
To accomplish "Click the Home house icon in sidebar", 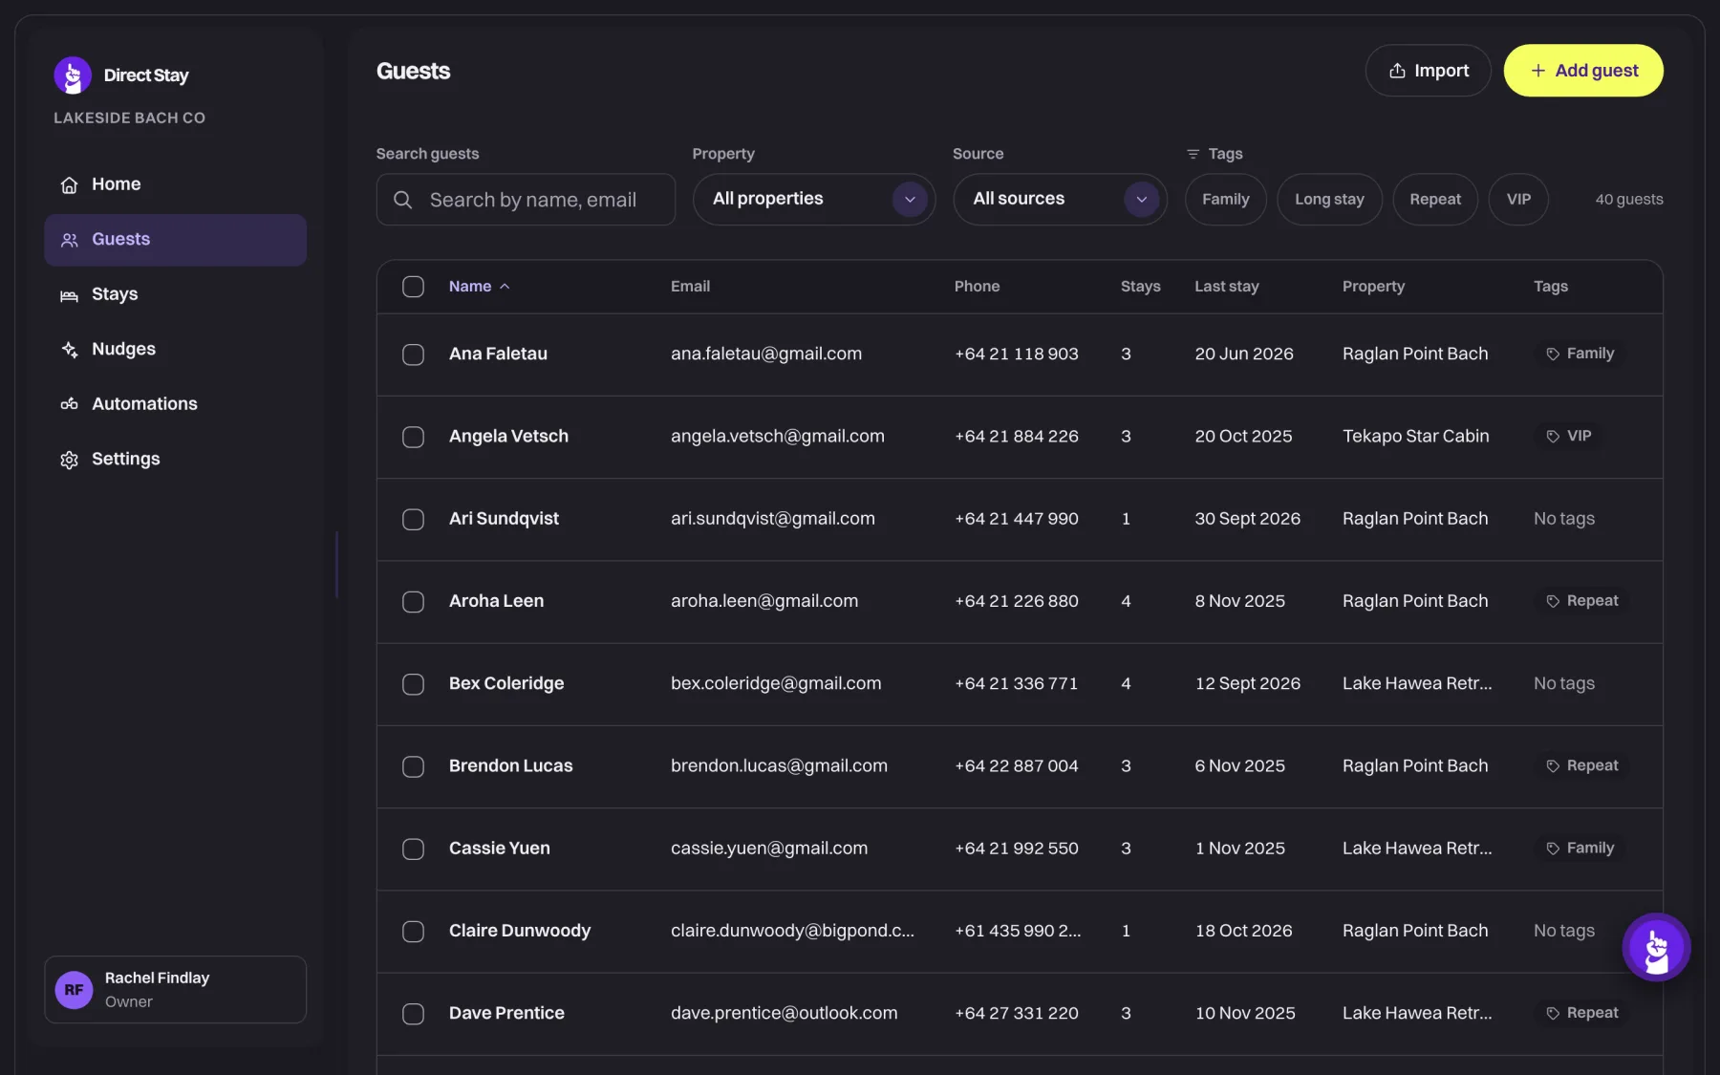I will coord(69,184).
